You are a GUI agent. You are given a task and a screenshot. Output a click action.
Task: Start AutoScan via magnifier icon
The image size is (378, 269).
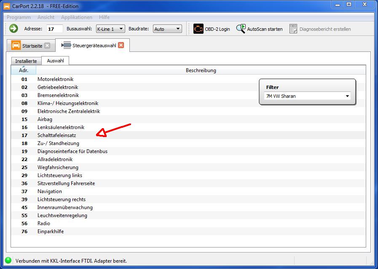(241, 29)
